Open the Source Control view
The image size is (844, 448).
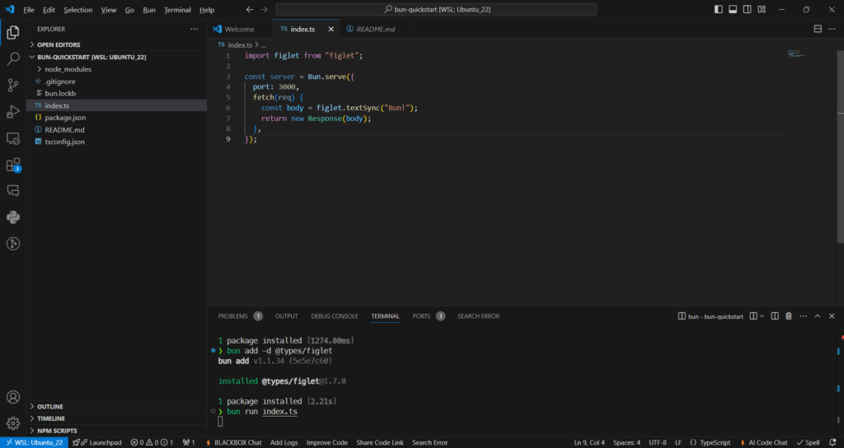click(13, 85)
